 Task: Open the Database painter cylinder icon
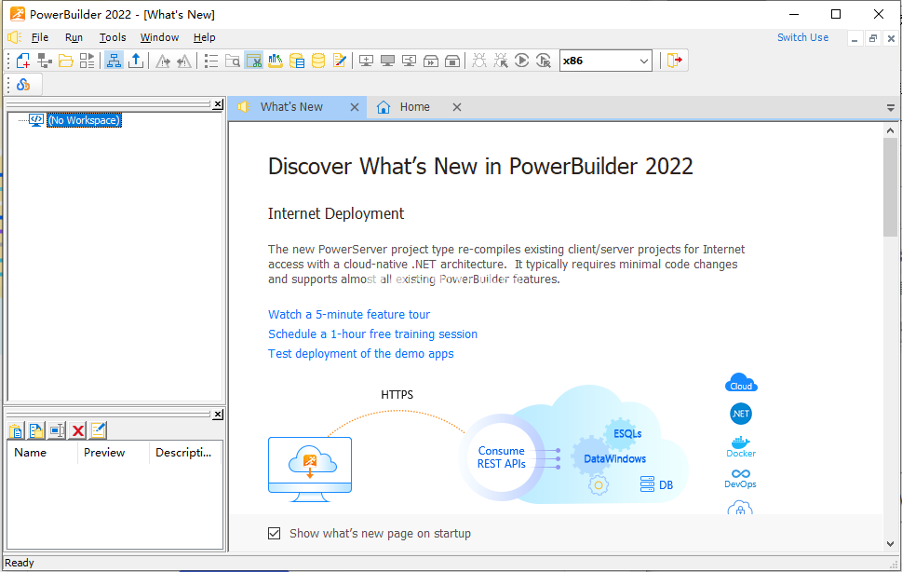pyautogui.click(x=318, y=61)
